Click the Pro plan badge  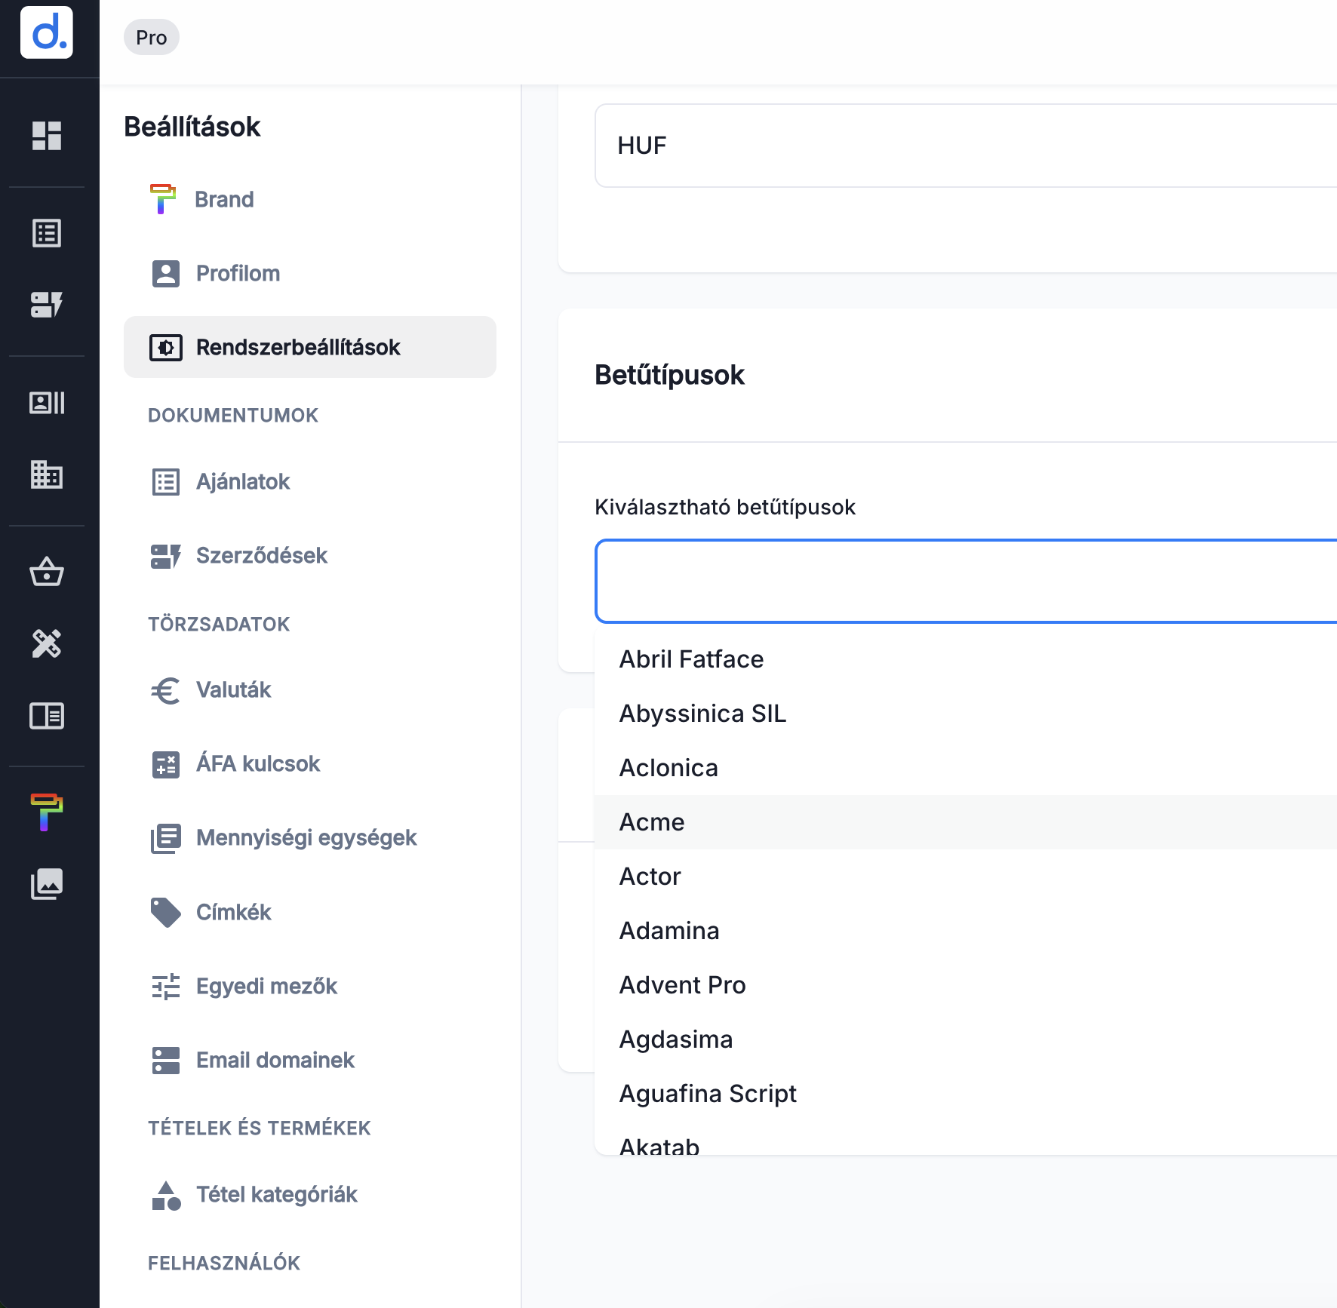click(x=152, y=38)
